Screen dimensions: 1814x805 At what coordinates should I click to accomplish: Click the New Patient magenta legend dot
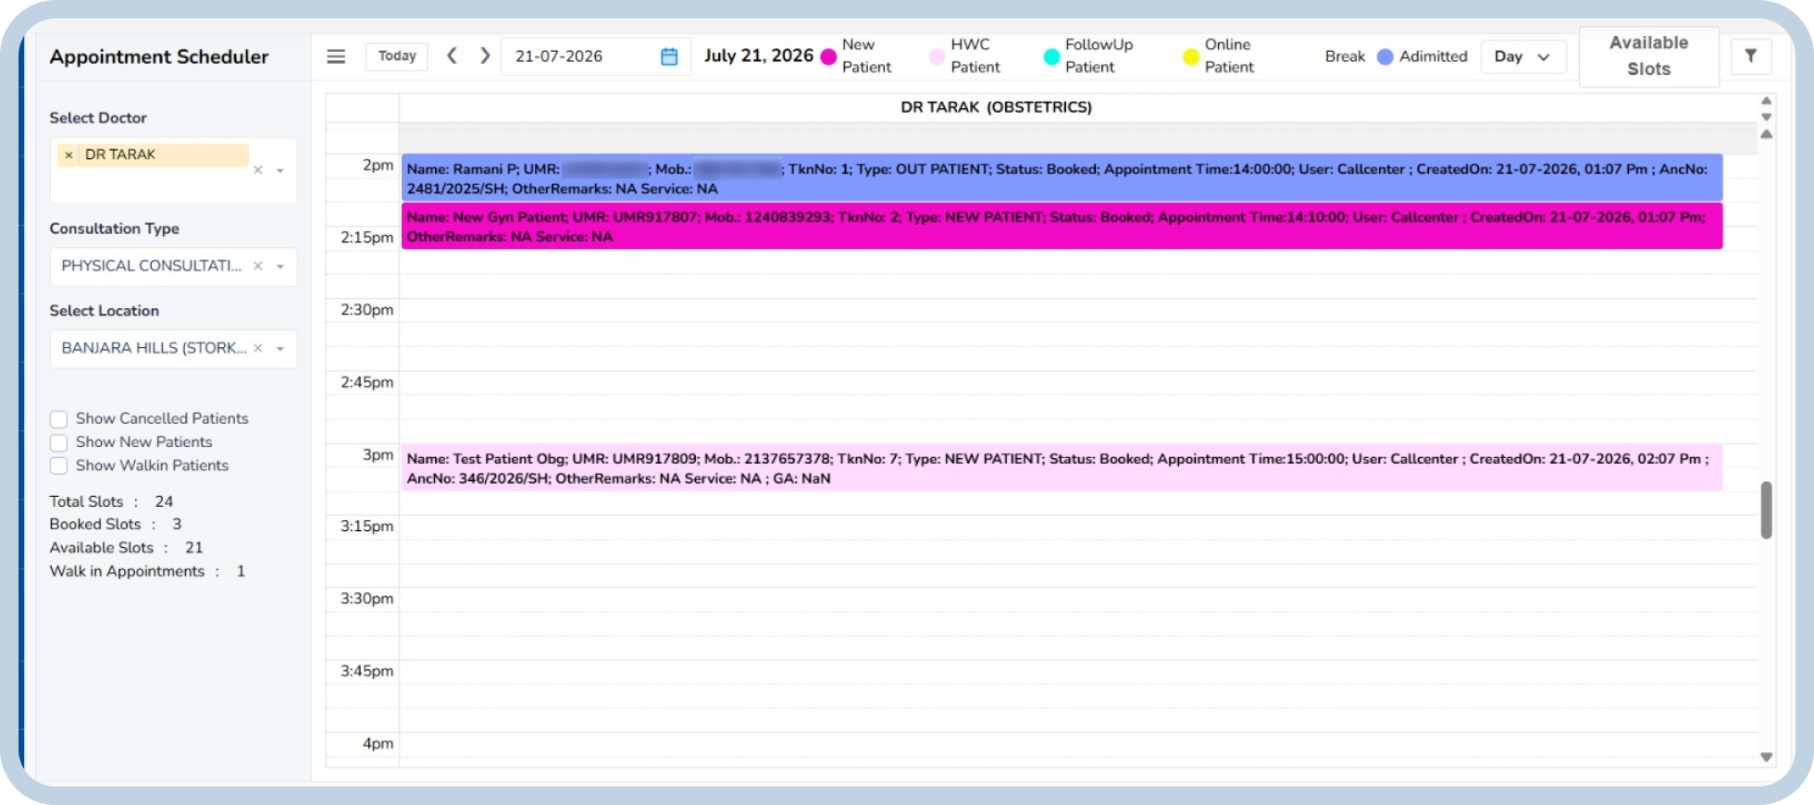click(828, 56)
